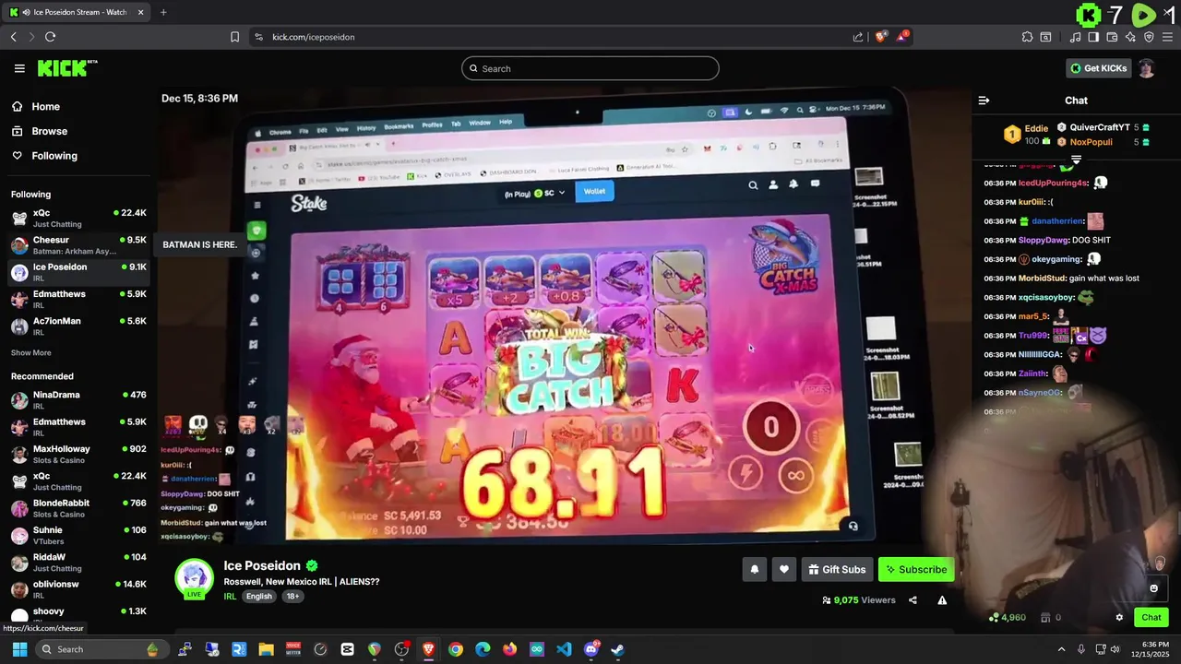Expand Show More in Following list

(x=31, y=352)
